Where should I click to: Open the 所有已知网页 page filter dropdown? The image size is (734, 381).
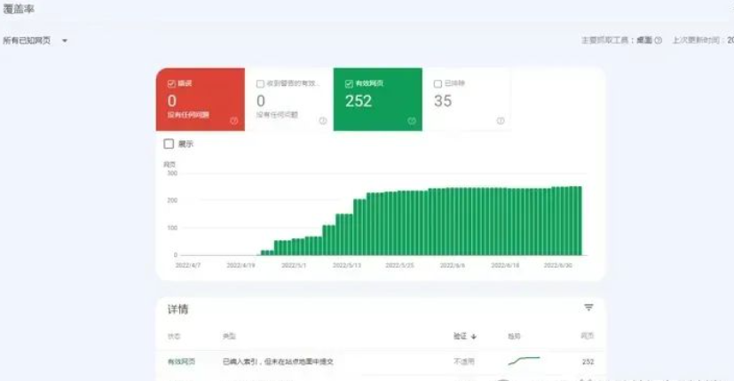point(36,41)
